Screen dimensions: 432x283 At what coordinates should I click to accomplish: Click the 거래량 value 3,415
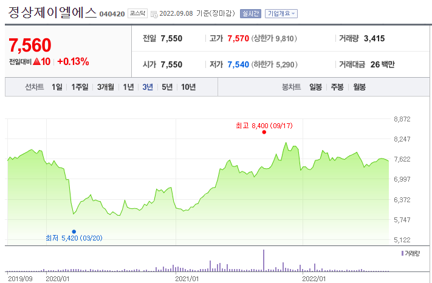pos(374,38)
